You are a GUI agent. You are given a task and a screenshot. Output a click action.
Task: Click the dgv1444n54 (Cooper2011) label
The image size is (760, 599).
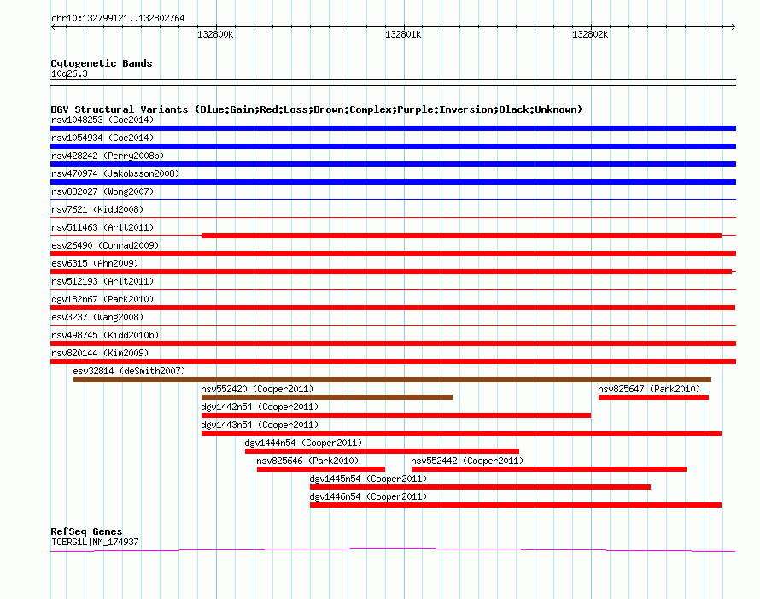pos(303,443)
